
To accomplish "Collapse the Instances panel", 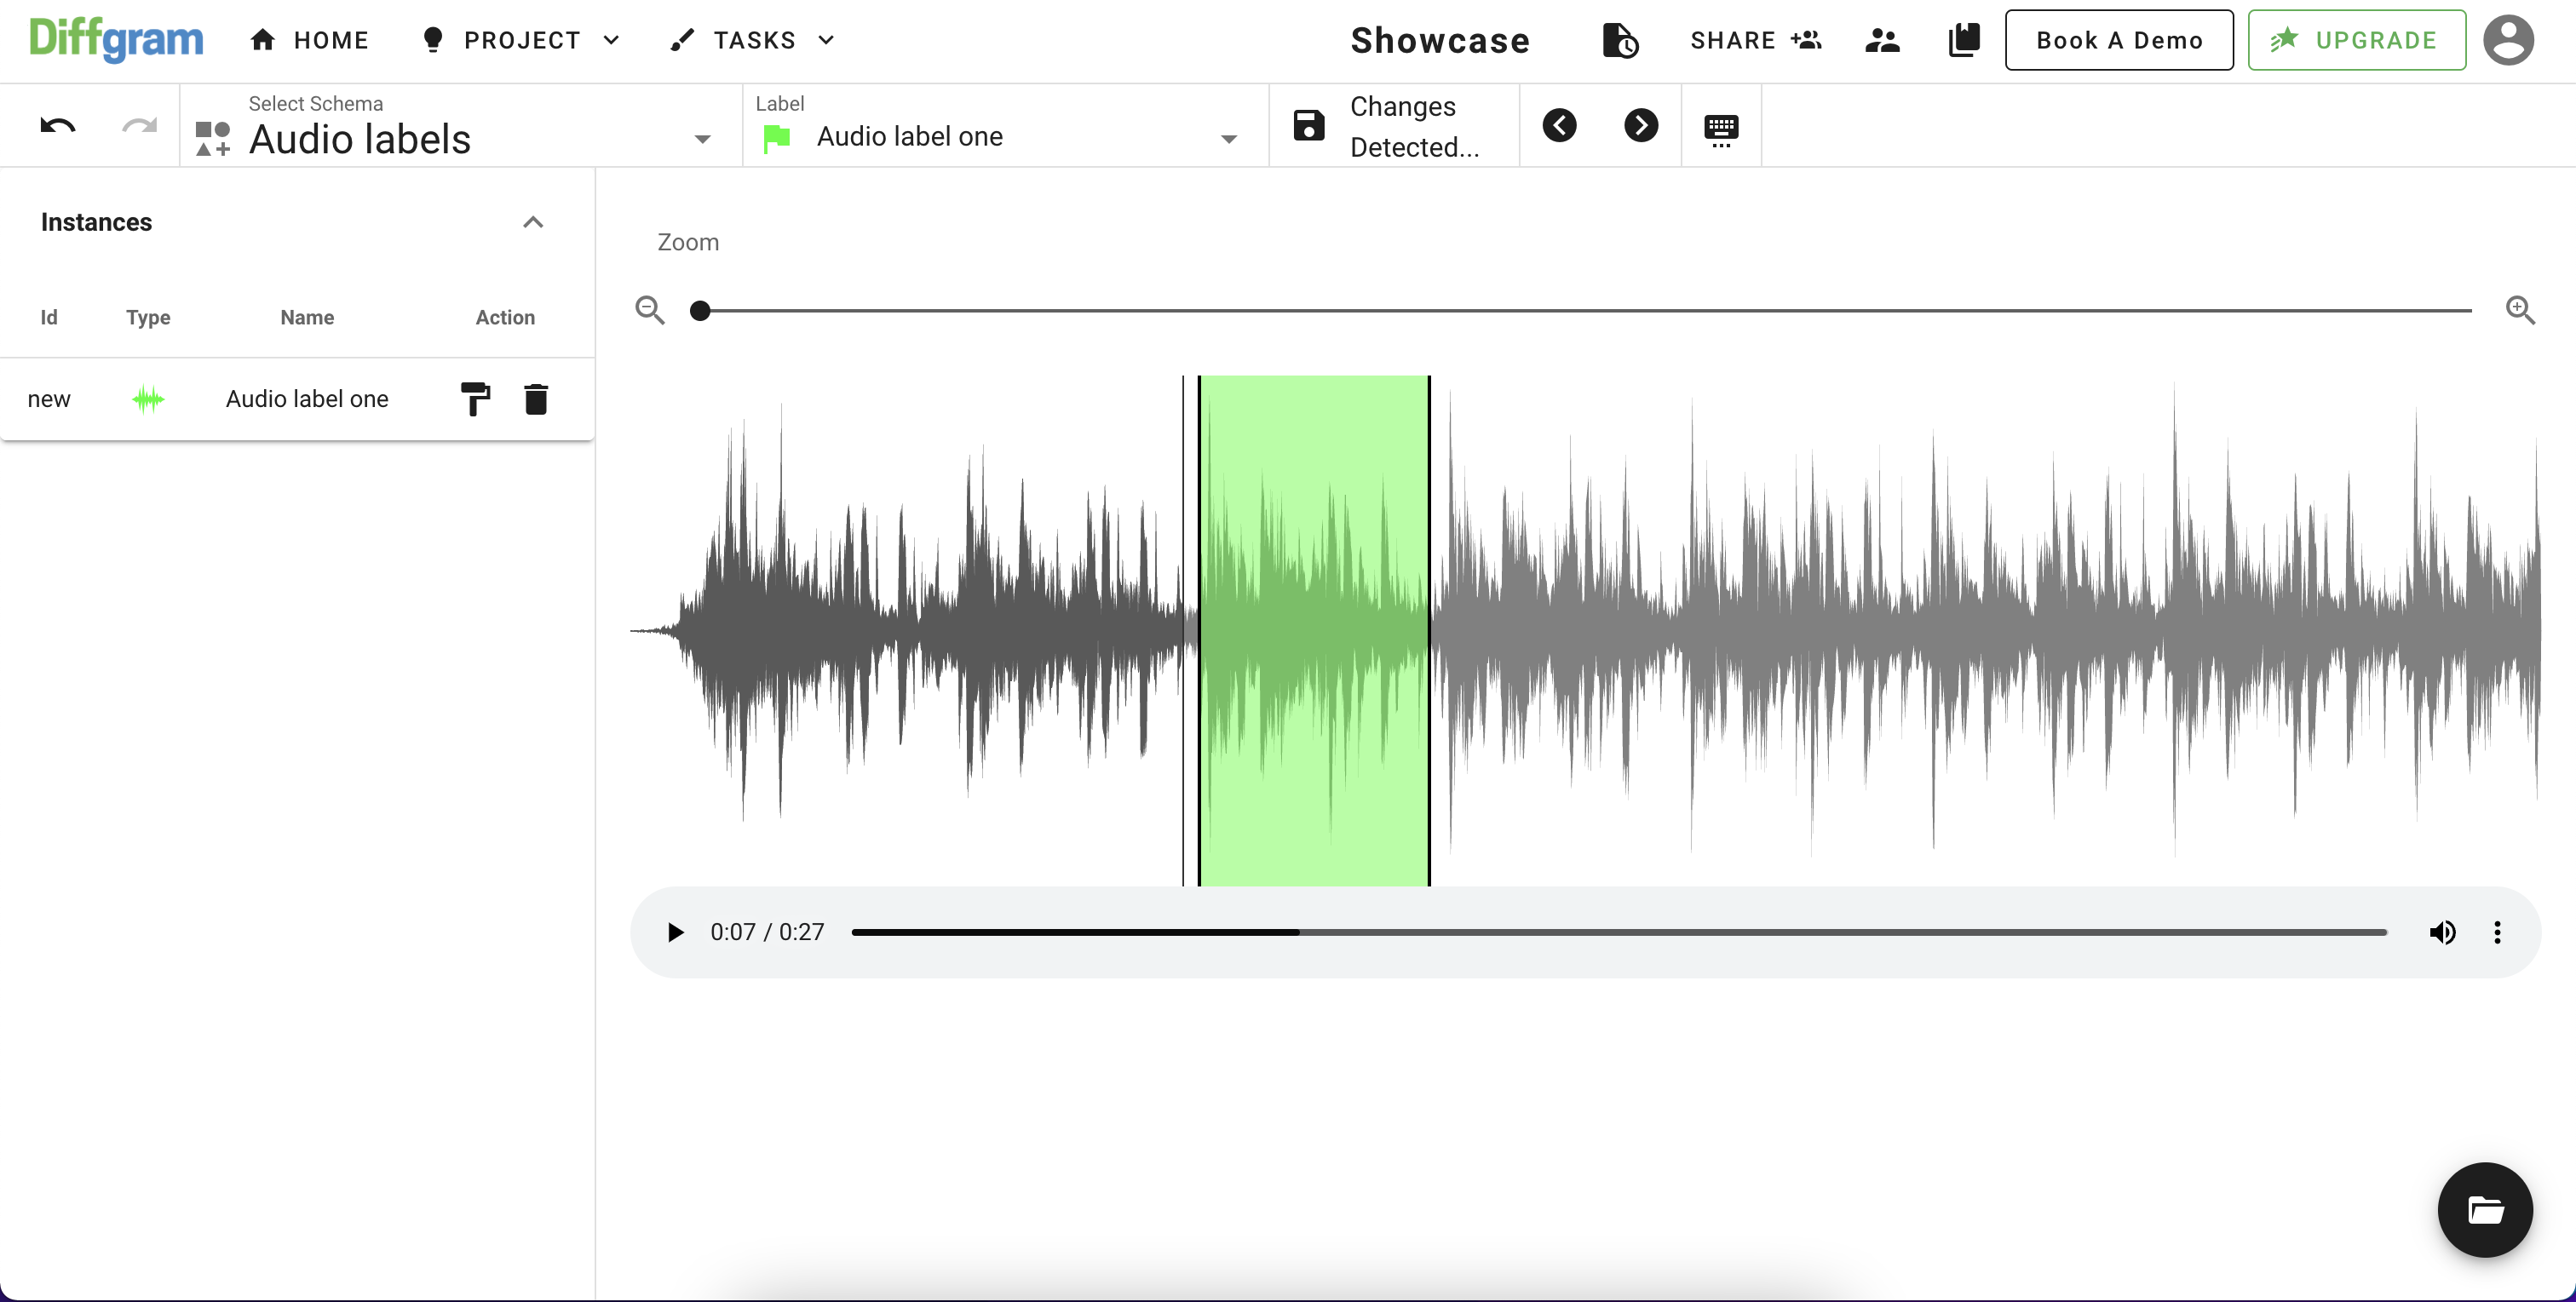I will coord(532,221).
